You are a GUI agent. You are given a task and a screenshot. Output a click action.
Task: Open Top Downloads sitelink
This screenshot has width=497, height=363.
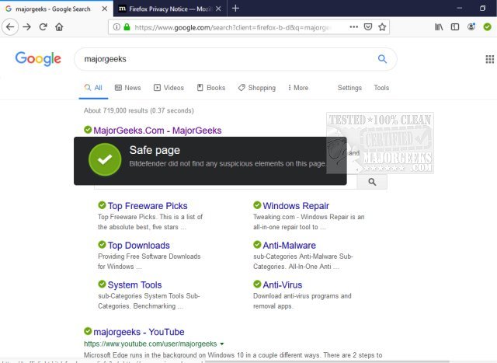(139, 246)
